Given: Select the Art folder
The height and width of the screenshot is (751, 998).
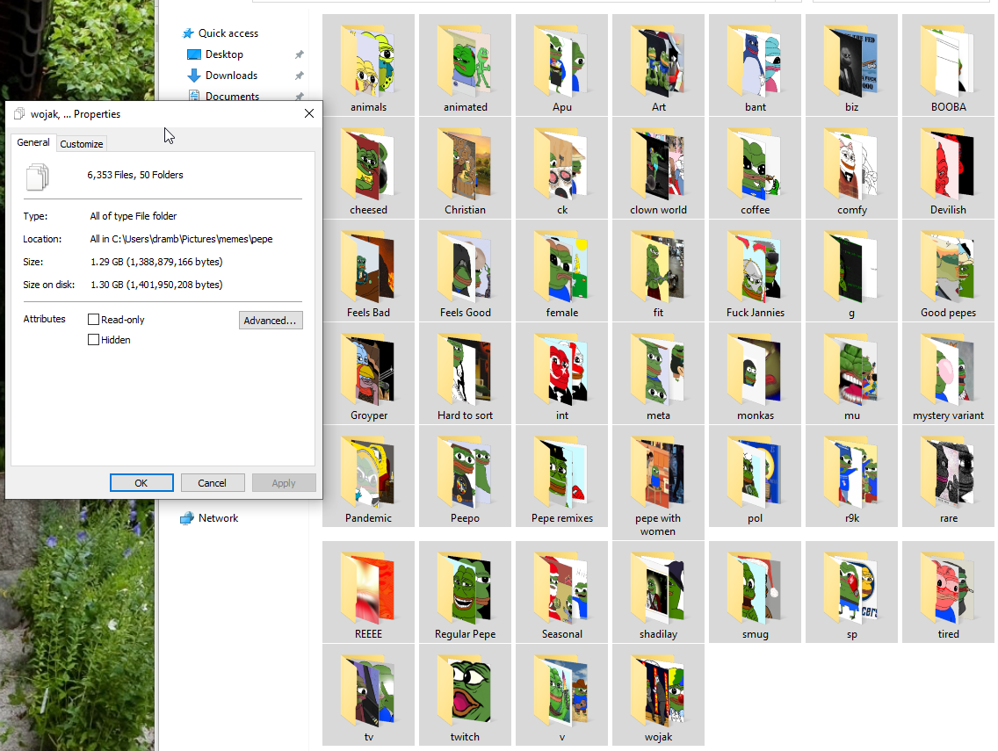Looking at the screenshot, I should pos(658,65).
